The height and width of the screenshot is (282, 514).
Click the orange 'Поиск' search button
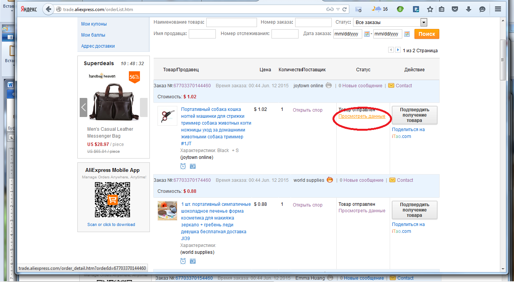(x=427, y=34)
